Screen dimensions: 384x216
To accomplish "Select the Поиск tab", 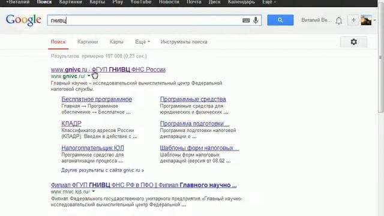I will pyautogui.click(x=58, y=42).
